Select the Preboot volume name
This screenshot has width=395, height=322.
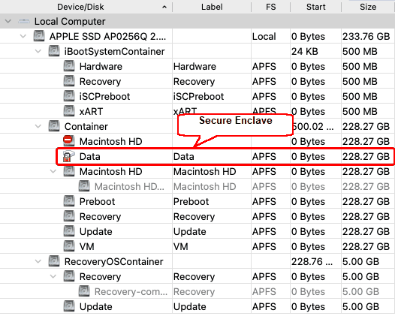97,202
